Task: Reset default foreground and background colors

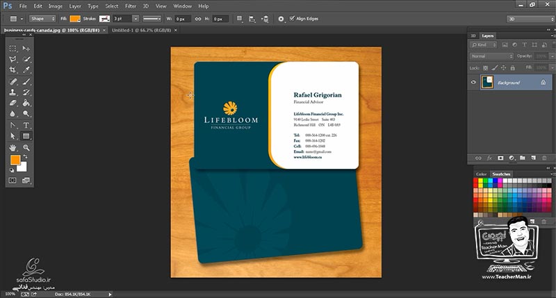Action: click(x=12, y=170)
